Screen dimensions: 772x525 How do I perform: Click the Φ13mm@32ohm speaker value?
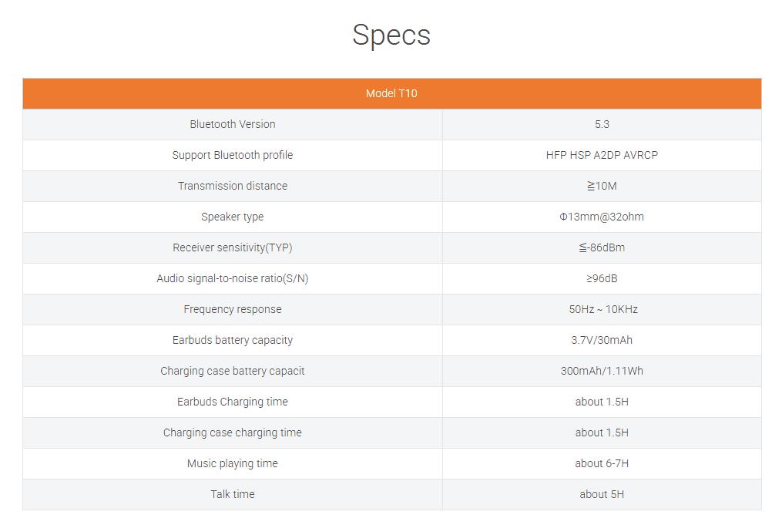tap(602, 217)
